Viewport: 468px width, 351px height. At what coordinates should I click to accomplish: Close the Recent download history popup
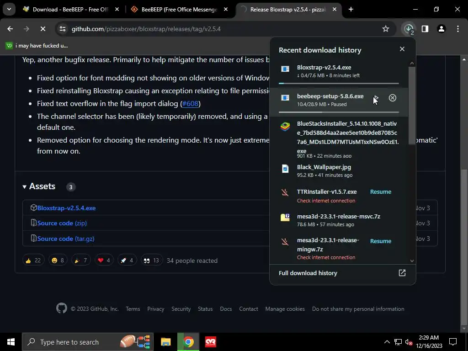coord(402,49)
